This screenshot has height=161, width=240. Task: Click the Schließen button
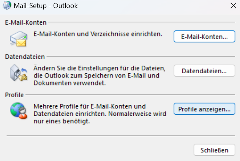click(x=214, y=150)
